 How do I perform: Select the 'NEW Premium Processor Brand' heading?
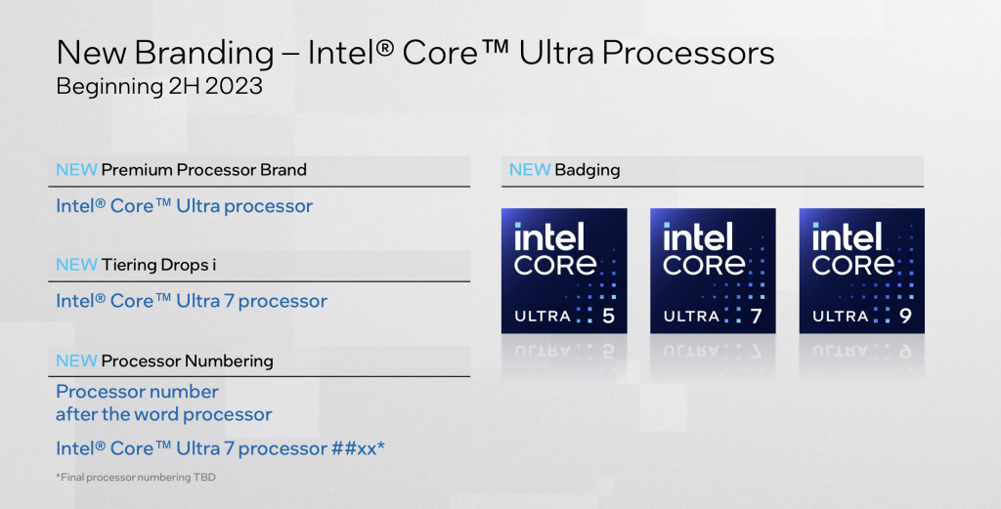pos(182,170)
